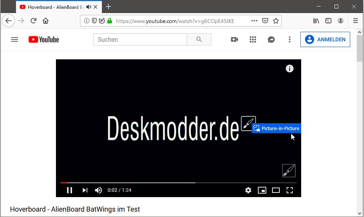The height and width of the screenshot is (217, 364).
Task: Open YouTube settings three-dot menu
Action: [x=290, y=39]
